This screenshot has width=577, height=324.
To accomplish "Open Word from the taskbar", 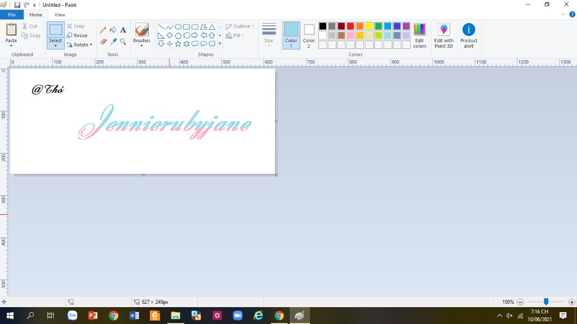I will click(134, 316).
